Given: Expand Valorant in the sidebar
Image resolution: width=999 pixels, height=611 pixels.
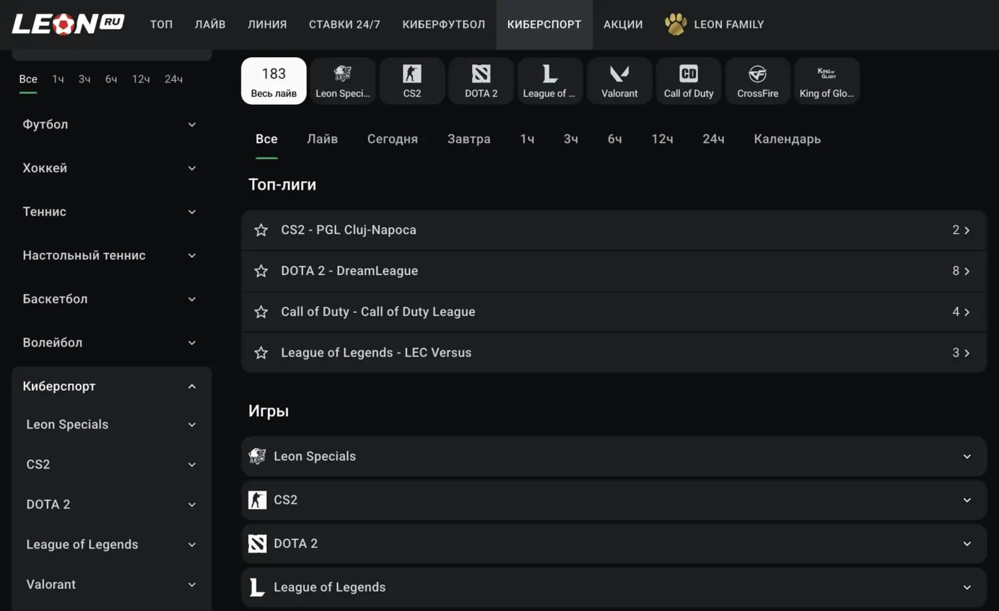Looking at the screenshot, I should coord(192,585).
